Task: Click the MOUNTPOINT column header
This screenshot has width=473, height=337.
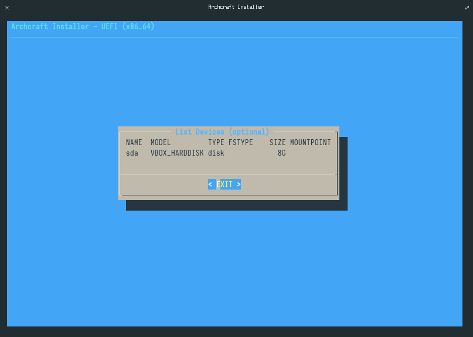Action: 311,142
